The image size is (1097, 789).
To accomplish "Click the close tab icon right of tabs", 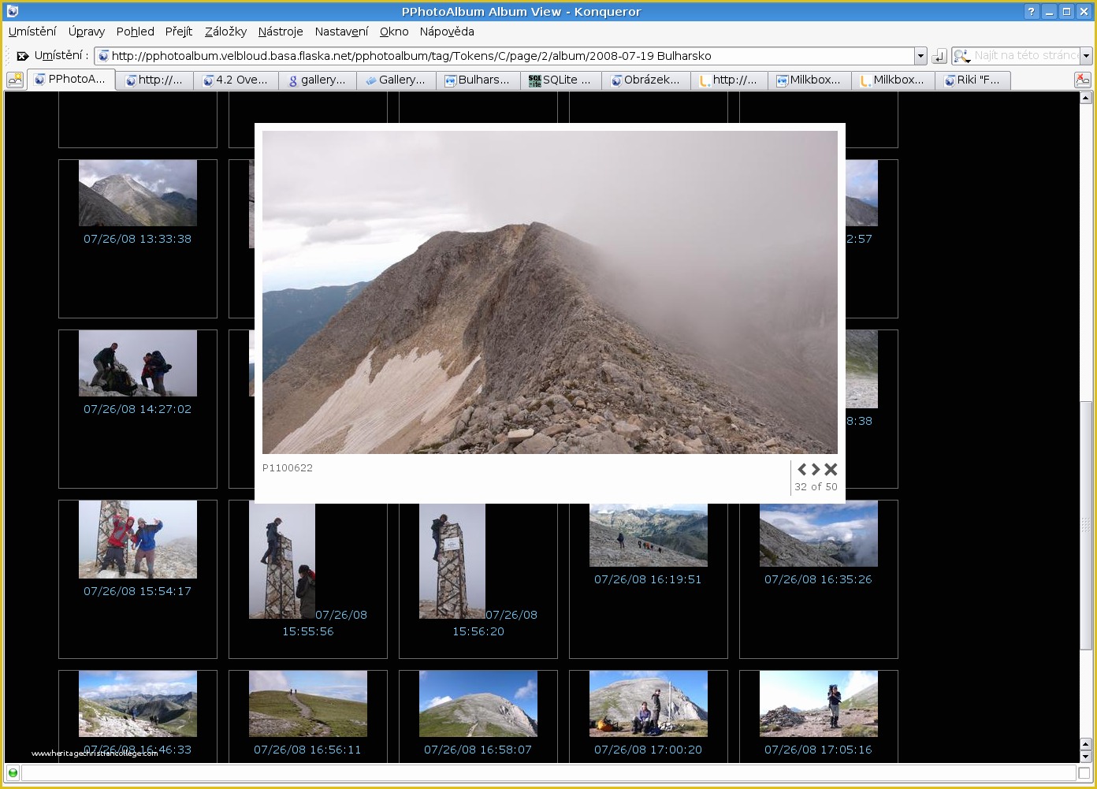I will (x=1082, y=80).
